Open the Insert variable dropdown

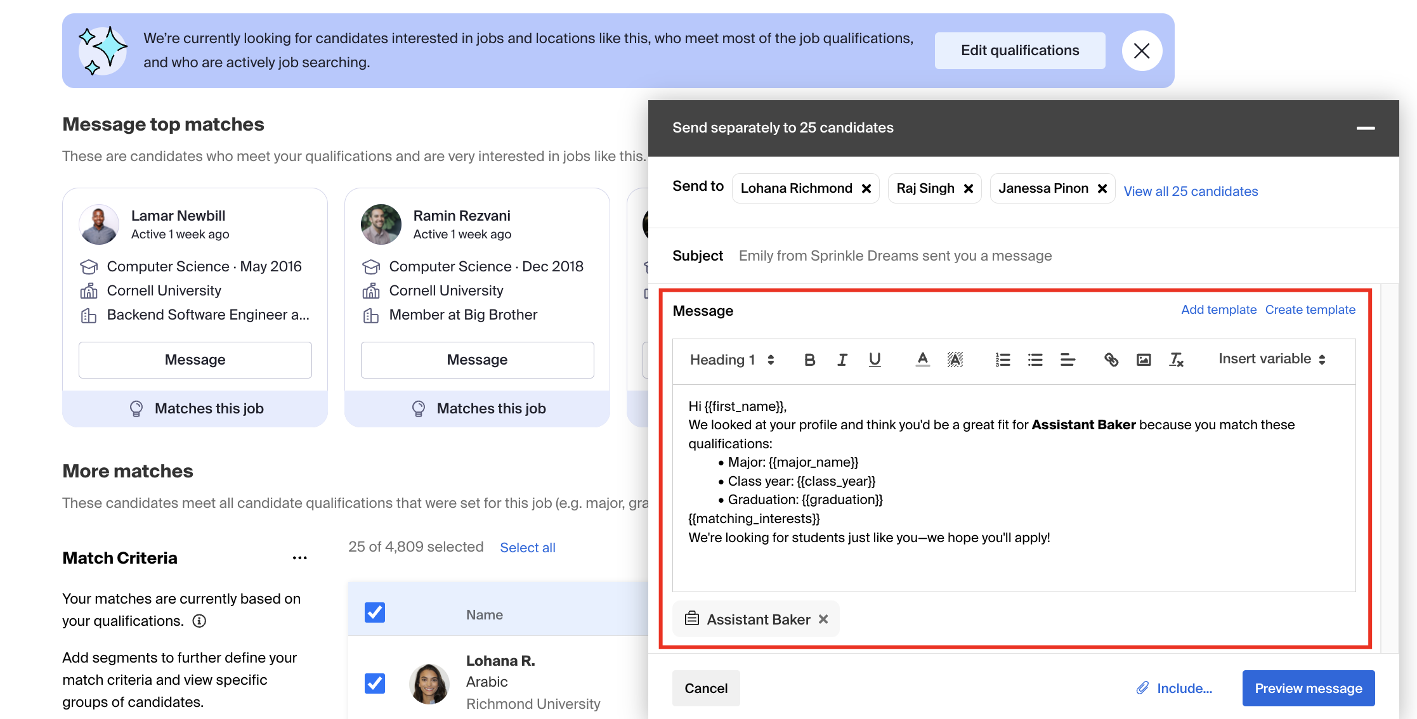coord(1272,359)
